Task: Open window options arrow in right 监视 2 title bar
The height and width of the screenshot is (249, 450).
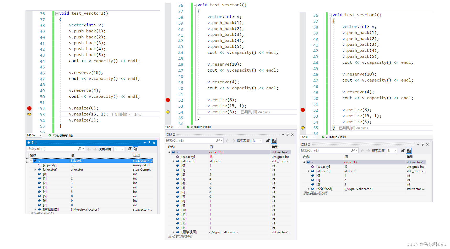Action: point(418,144)
